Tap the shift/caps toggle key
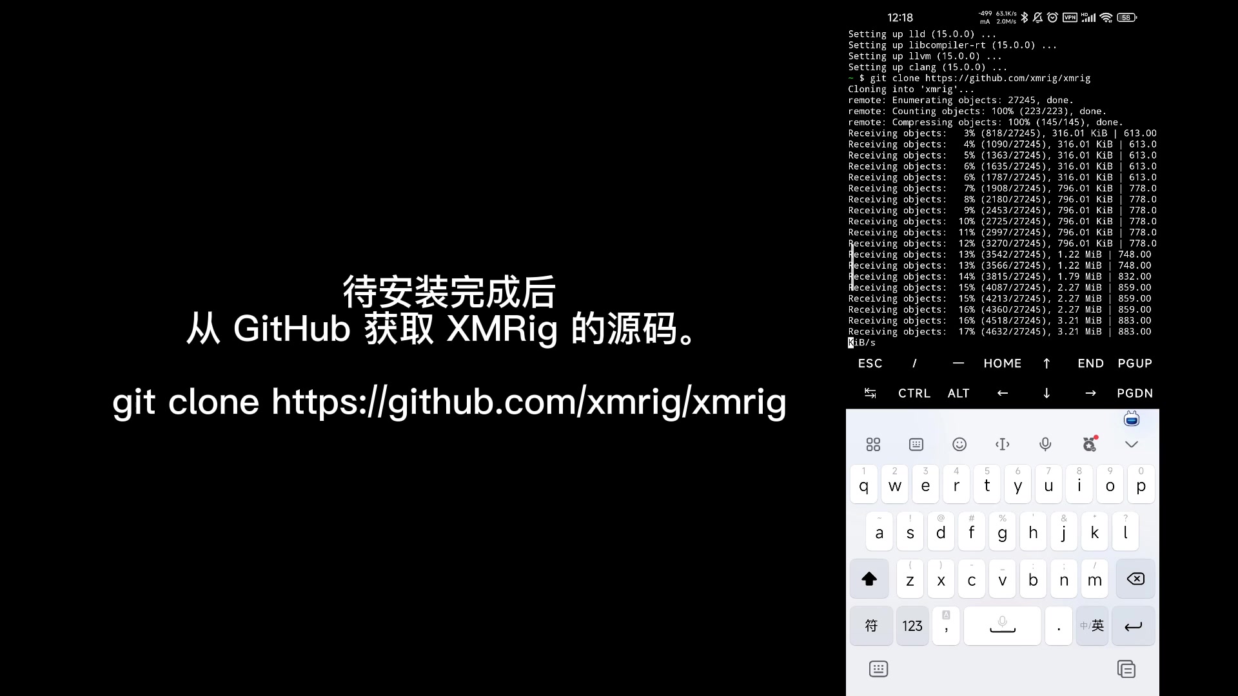This screenshot has width=1238, height=696. pyautogui.click(x=869, y=579)
